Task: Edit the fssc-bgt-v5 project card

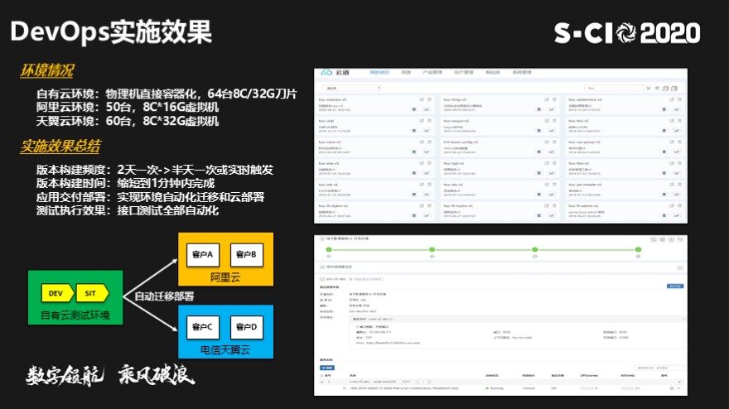Action: (546, 163)
